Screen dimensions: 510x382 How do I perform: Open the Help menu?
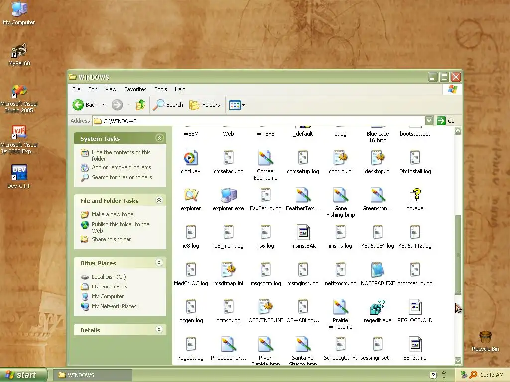[x=180, y=89]
